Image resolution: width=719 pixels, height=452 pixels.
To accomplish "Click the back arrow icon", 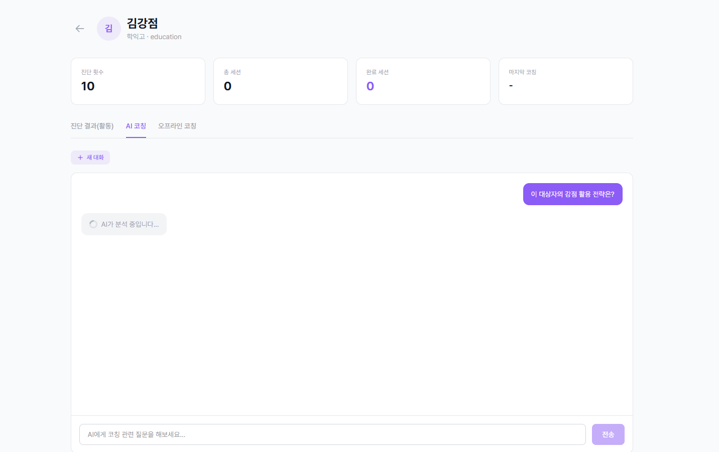I will click(x=80, y=29).
